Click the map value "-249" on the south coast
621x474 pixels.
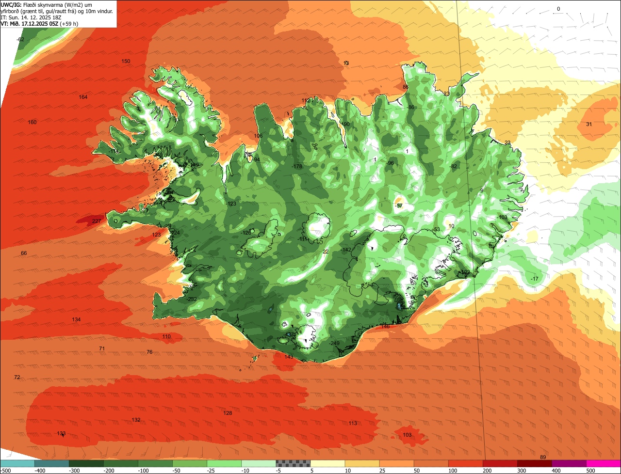click(x=334, y=343)
